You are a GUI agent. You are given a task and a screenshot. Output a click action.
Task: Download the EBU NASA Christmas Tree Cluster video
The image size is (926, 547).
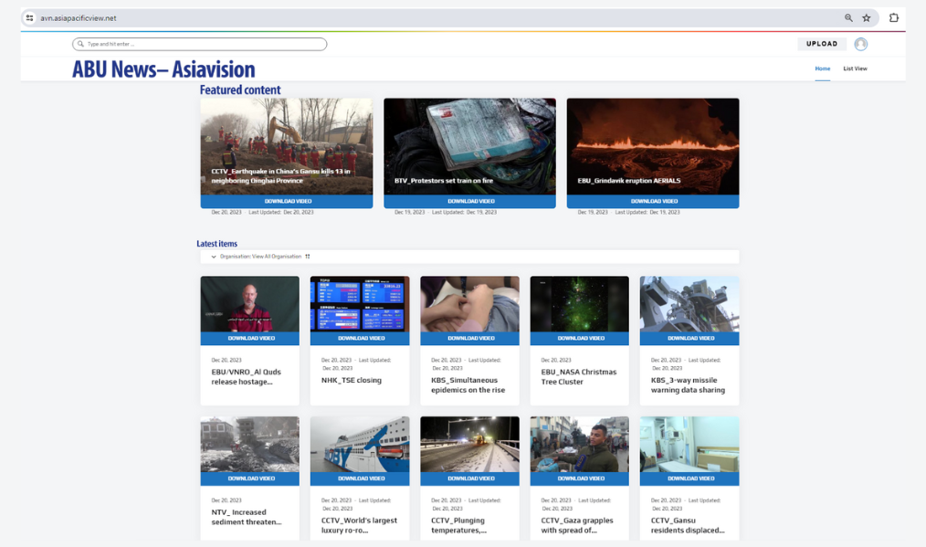coord(579,339)
